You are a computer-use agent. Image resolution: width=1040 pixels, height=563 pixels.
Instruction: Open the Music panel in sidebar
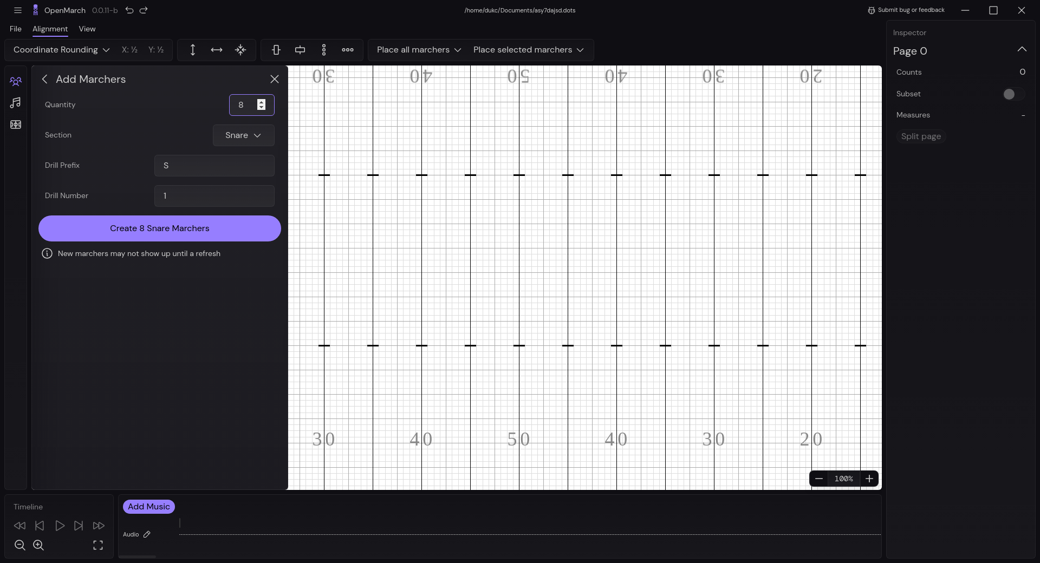[16, 103]
